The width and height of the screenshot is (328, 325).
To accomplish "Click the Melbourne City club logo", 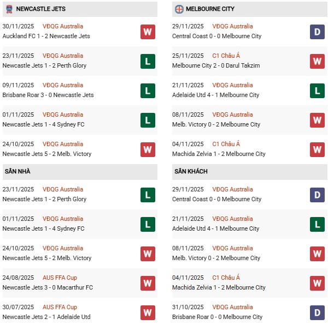I will pyautogui.click(x=179, y=9).
